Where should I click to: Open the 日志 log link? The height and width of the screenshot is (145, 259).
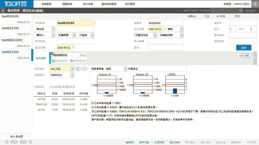pyautogui.click(x=207, y=16)
